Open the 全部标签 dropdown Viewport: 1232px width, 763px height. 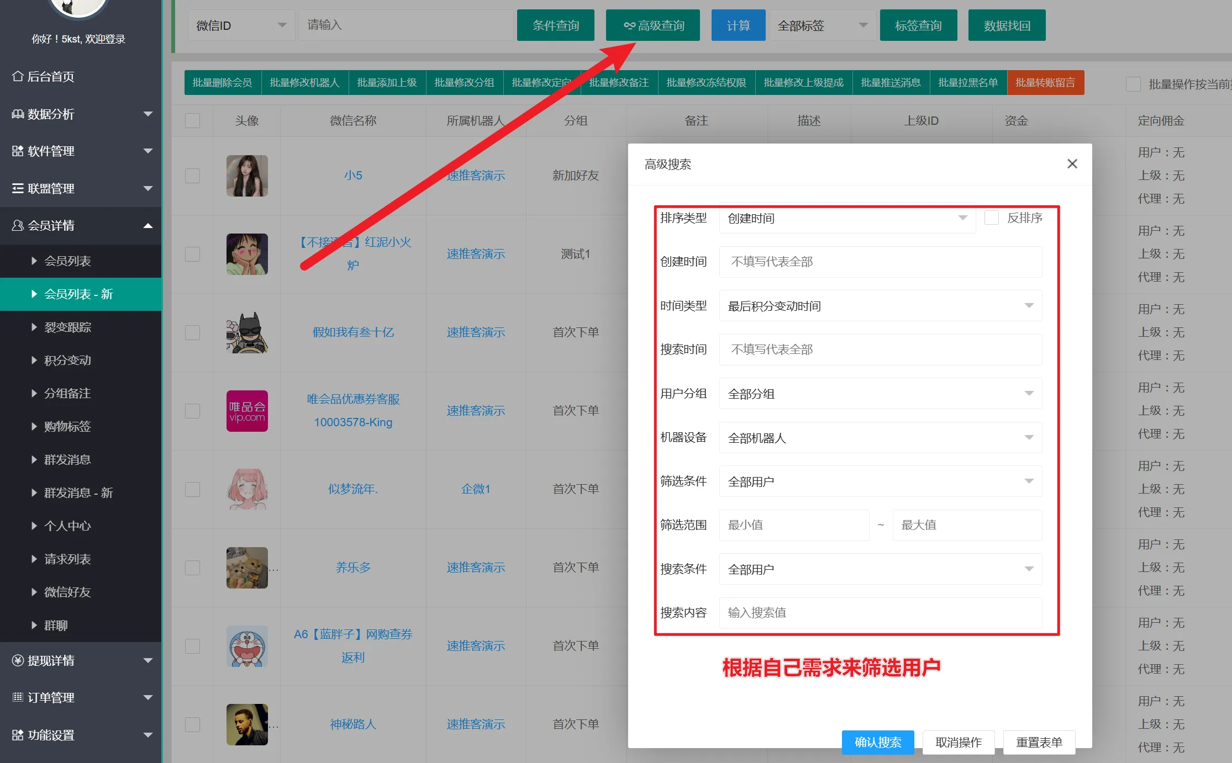point(822,25)
